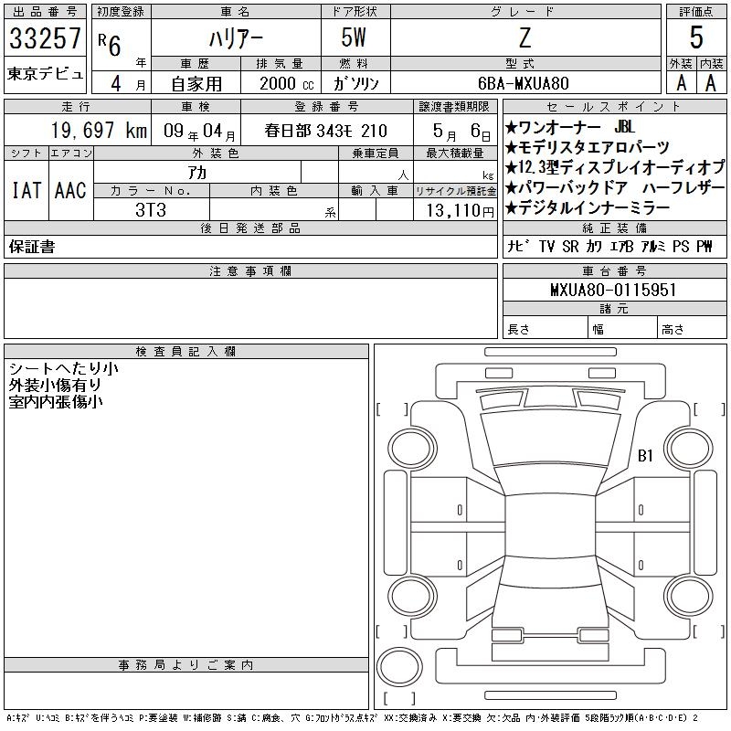Select door shape value 5W
Image resolution: width=731 pixels, height=731 pixels.
354,37
